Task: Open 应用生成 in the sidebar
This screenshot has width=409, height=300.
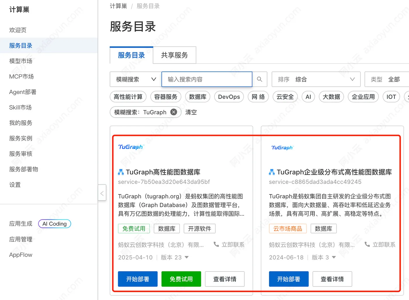Action: tap(21, 224)
